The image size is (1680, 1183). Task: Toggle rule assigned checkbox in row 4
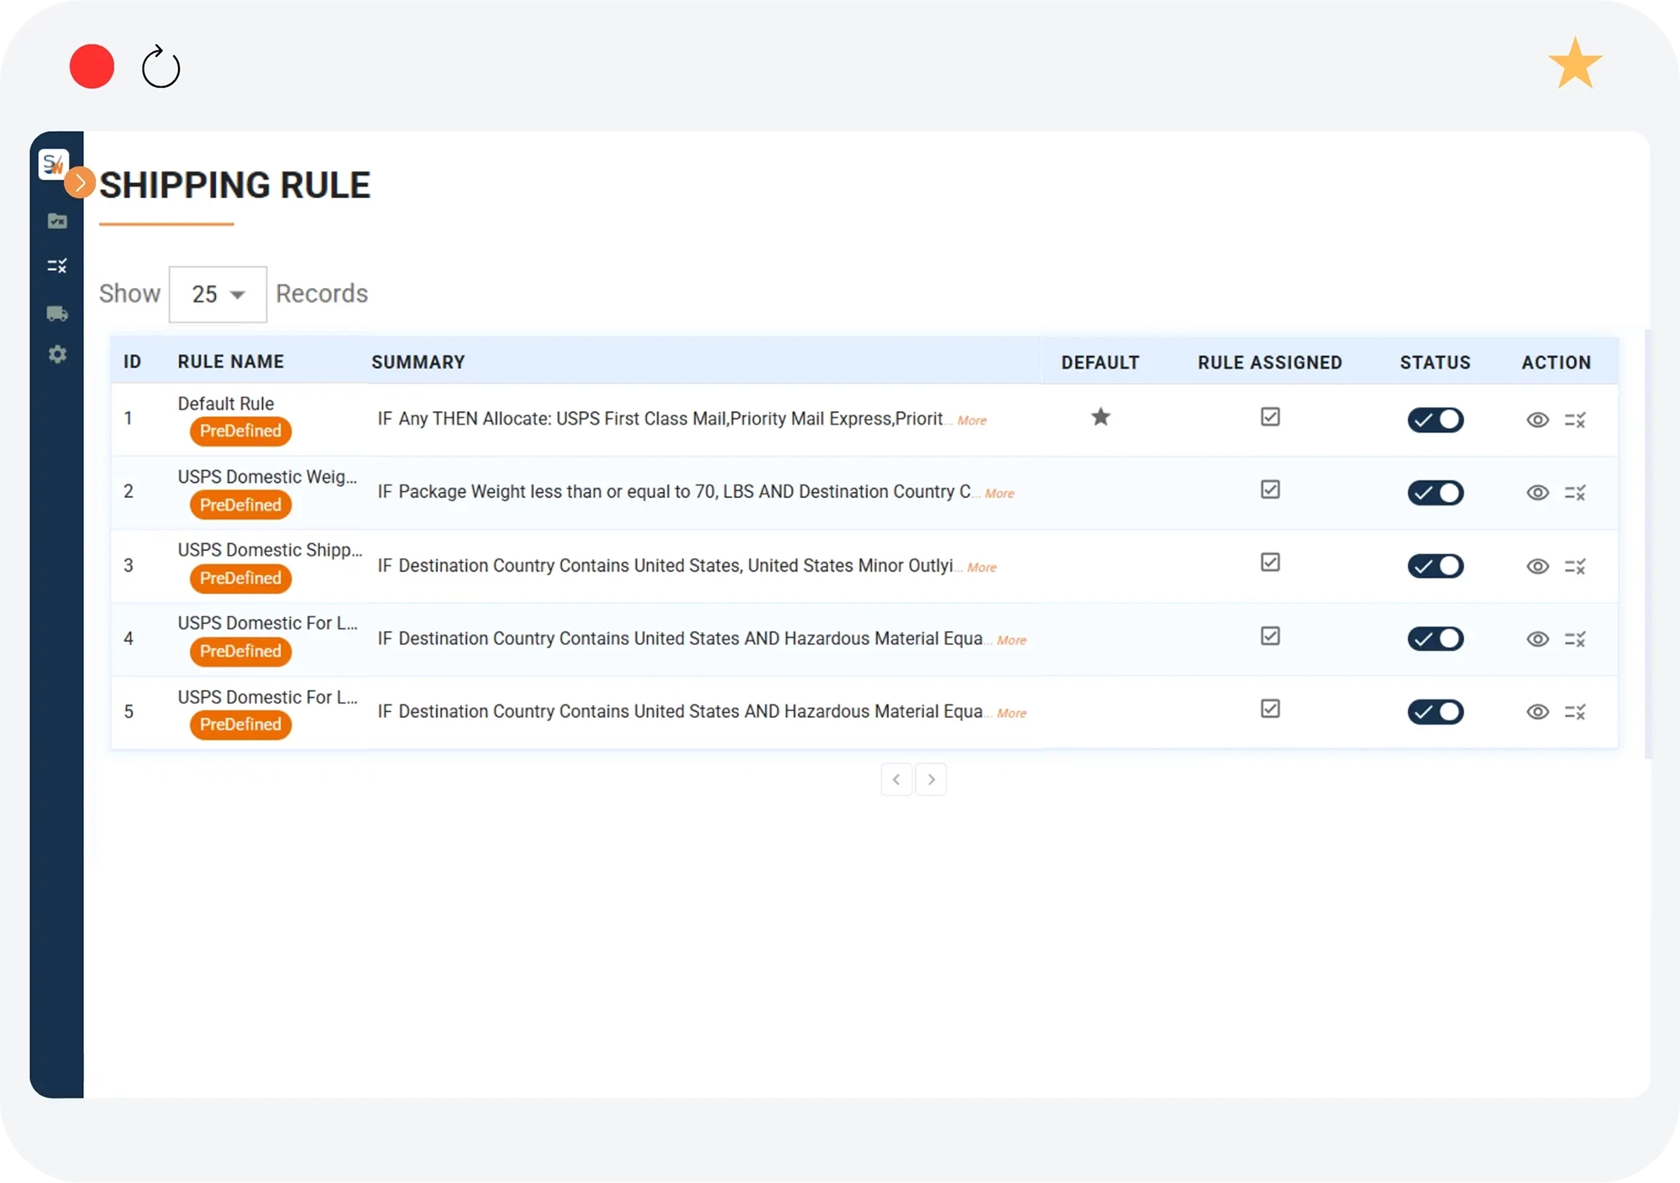click(1270, 636)
